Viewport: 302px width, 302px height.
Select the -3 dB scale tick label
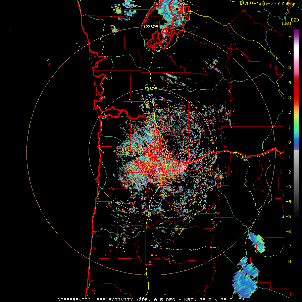coord(288,187)
